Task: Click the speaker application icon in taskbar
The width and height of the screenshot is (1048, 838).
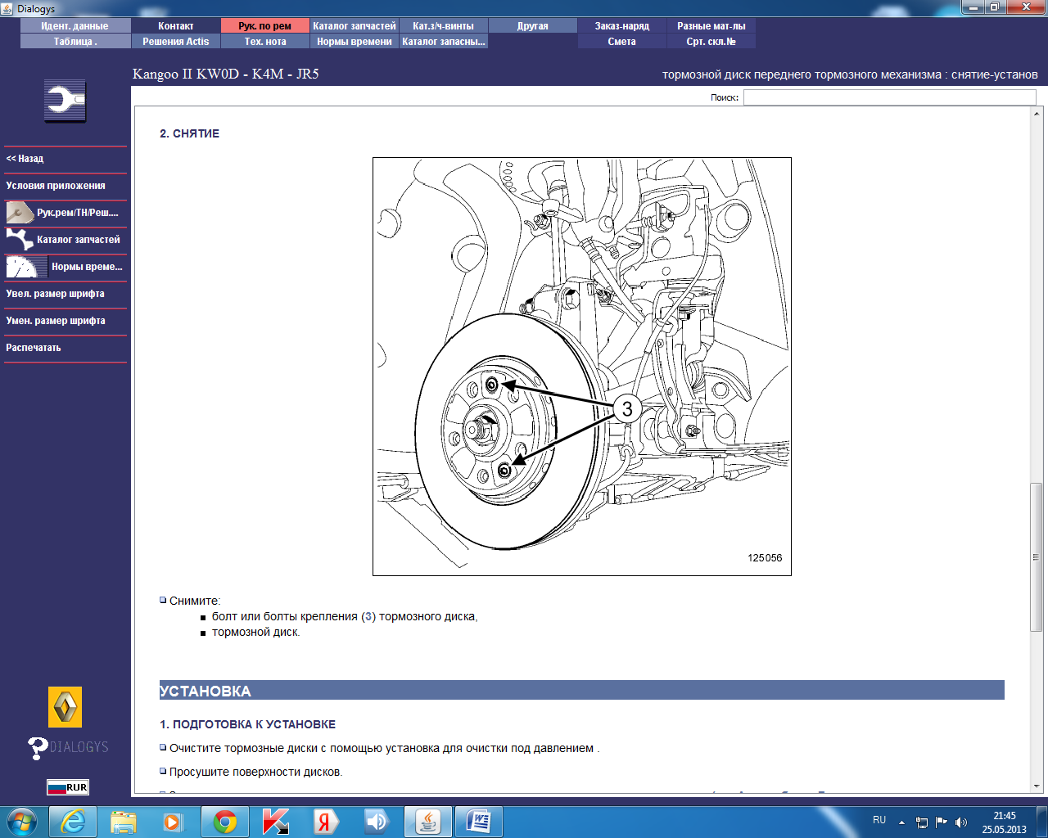Action: tap(377, 822)
